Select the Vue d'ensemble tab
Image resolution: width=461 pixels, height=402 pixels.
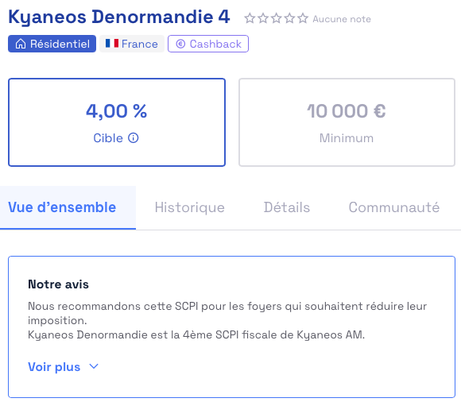[68, 207]
